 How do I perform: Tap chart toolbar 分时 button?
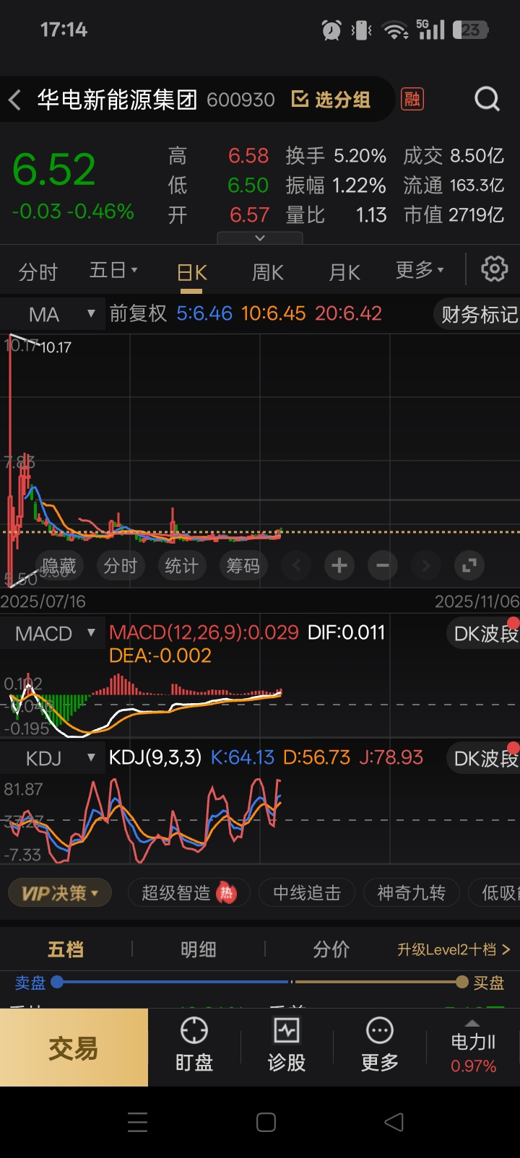click(120, 566)
